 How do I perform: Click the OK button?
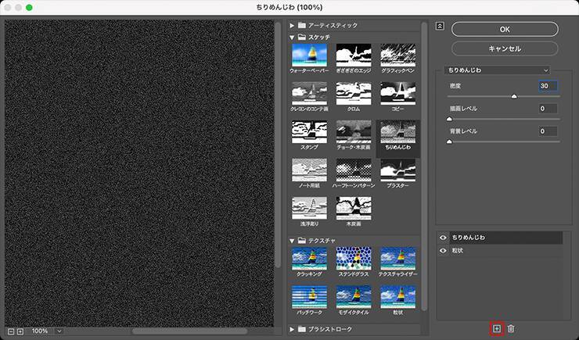[x=505, y=29]
